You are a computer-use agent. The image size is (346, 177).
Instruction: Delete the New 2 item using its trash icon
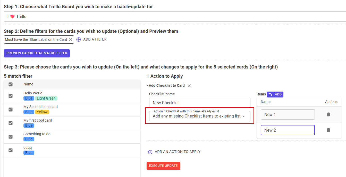328,130
